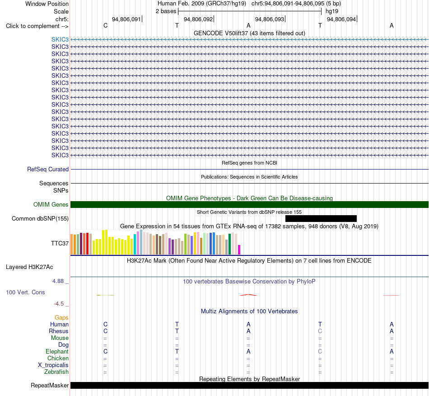Click the Common dbSNP(155) label
429x396 pixels.
[x=40, y=218]
